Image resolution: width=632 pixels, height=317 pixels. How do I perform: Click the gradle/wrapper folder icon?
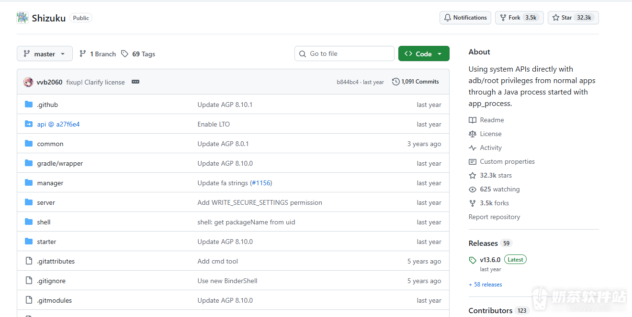(x=29, y=163)
